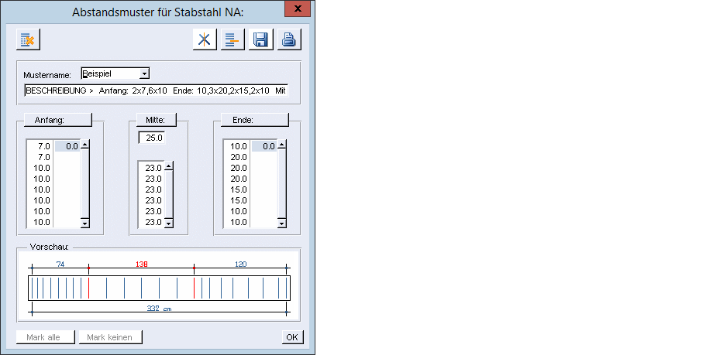Viewport: 713px width, 355px height.
Task: Select last 23.0 row in Mitte list
Action: point(151,223)
